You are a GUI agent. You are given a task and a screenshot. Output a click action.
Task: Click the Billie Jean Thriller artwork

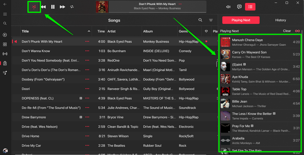click(x=225, y=104)
